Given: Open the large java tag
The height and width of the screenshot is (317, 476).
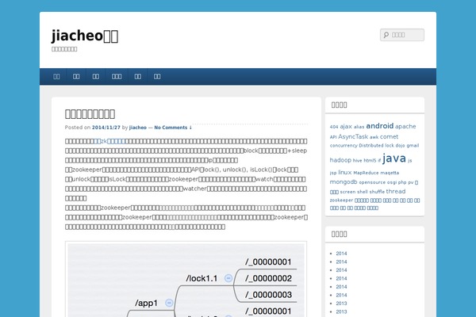Looking at the screenshot, I should 394,158.
